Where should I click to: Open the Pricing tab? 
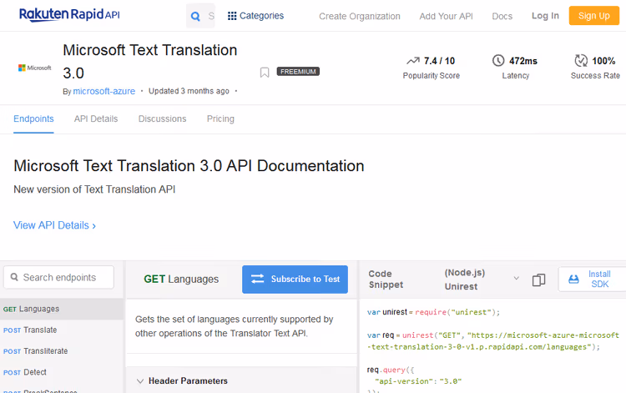(220, 118)
